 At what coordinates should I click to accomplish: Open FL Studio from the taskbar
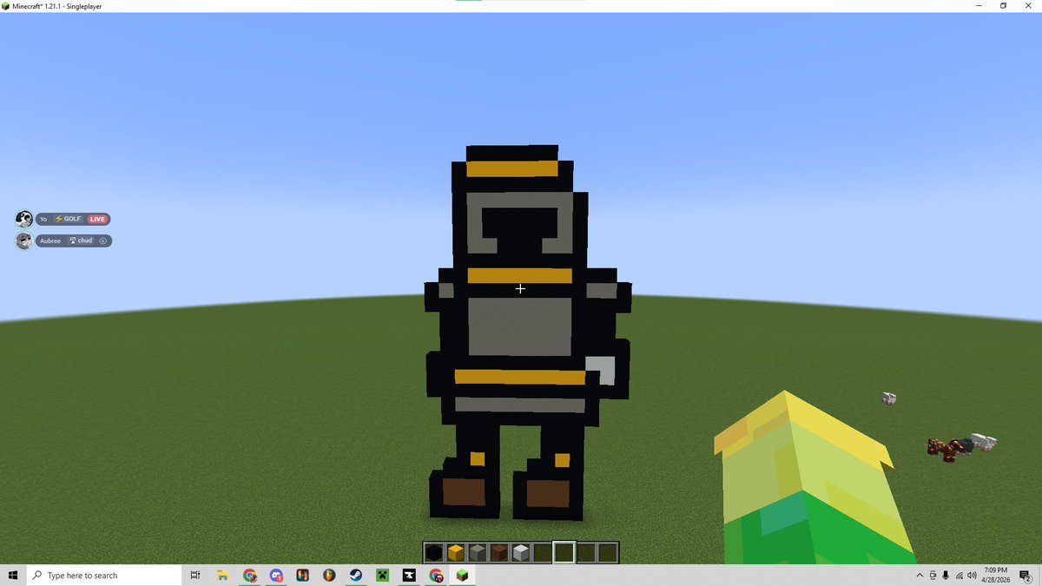(x=329, y=575)
